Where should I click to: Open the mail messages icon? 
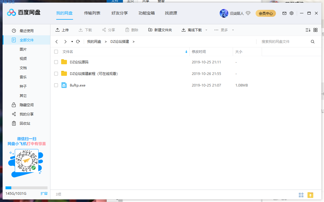coord(284,13)
